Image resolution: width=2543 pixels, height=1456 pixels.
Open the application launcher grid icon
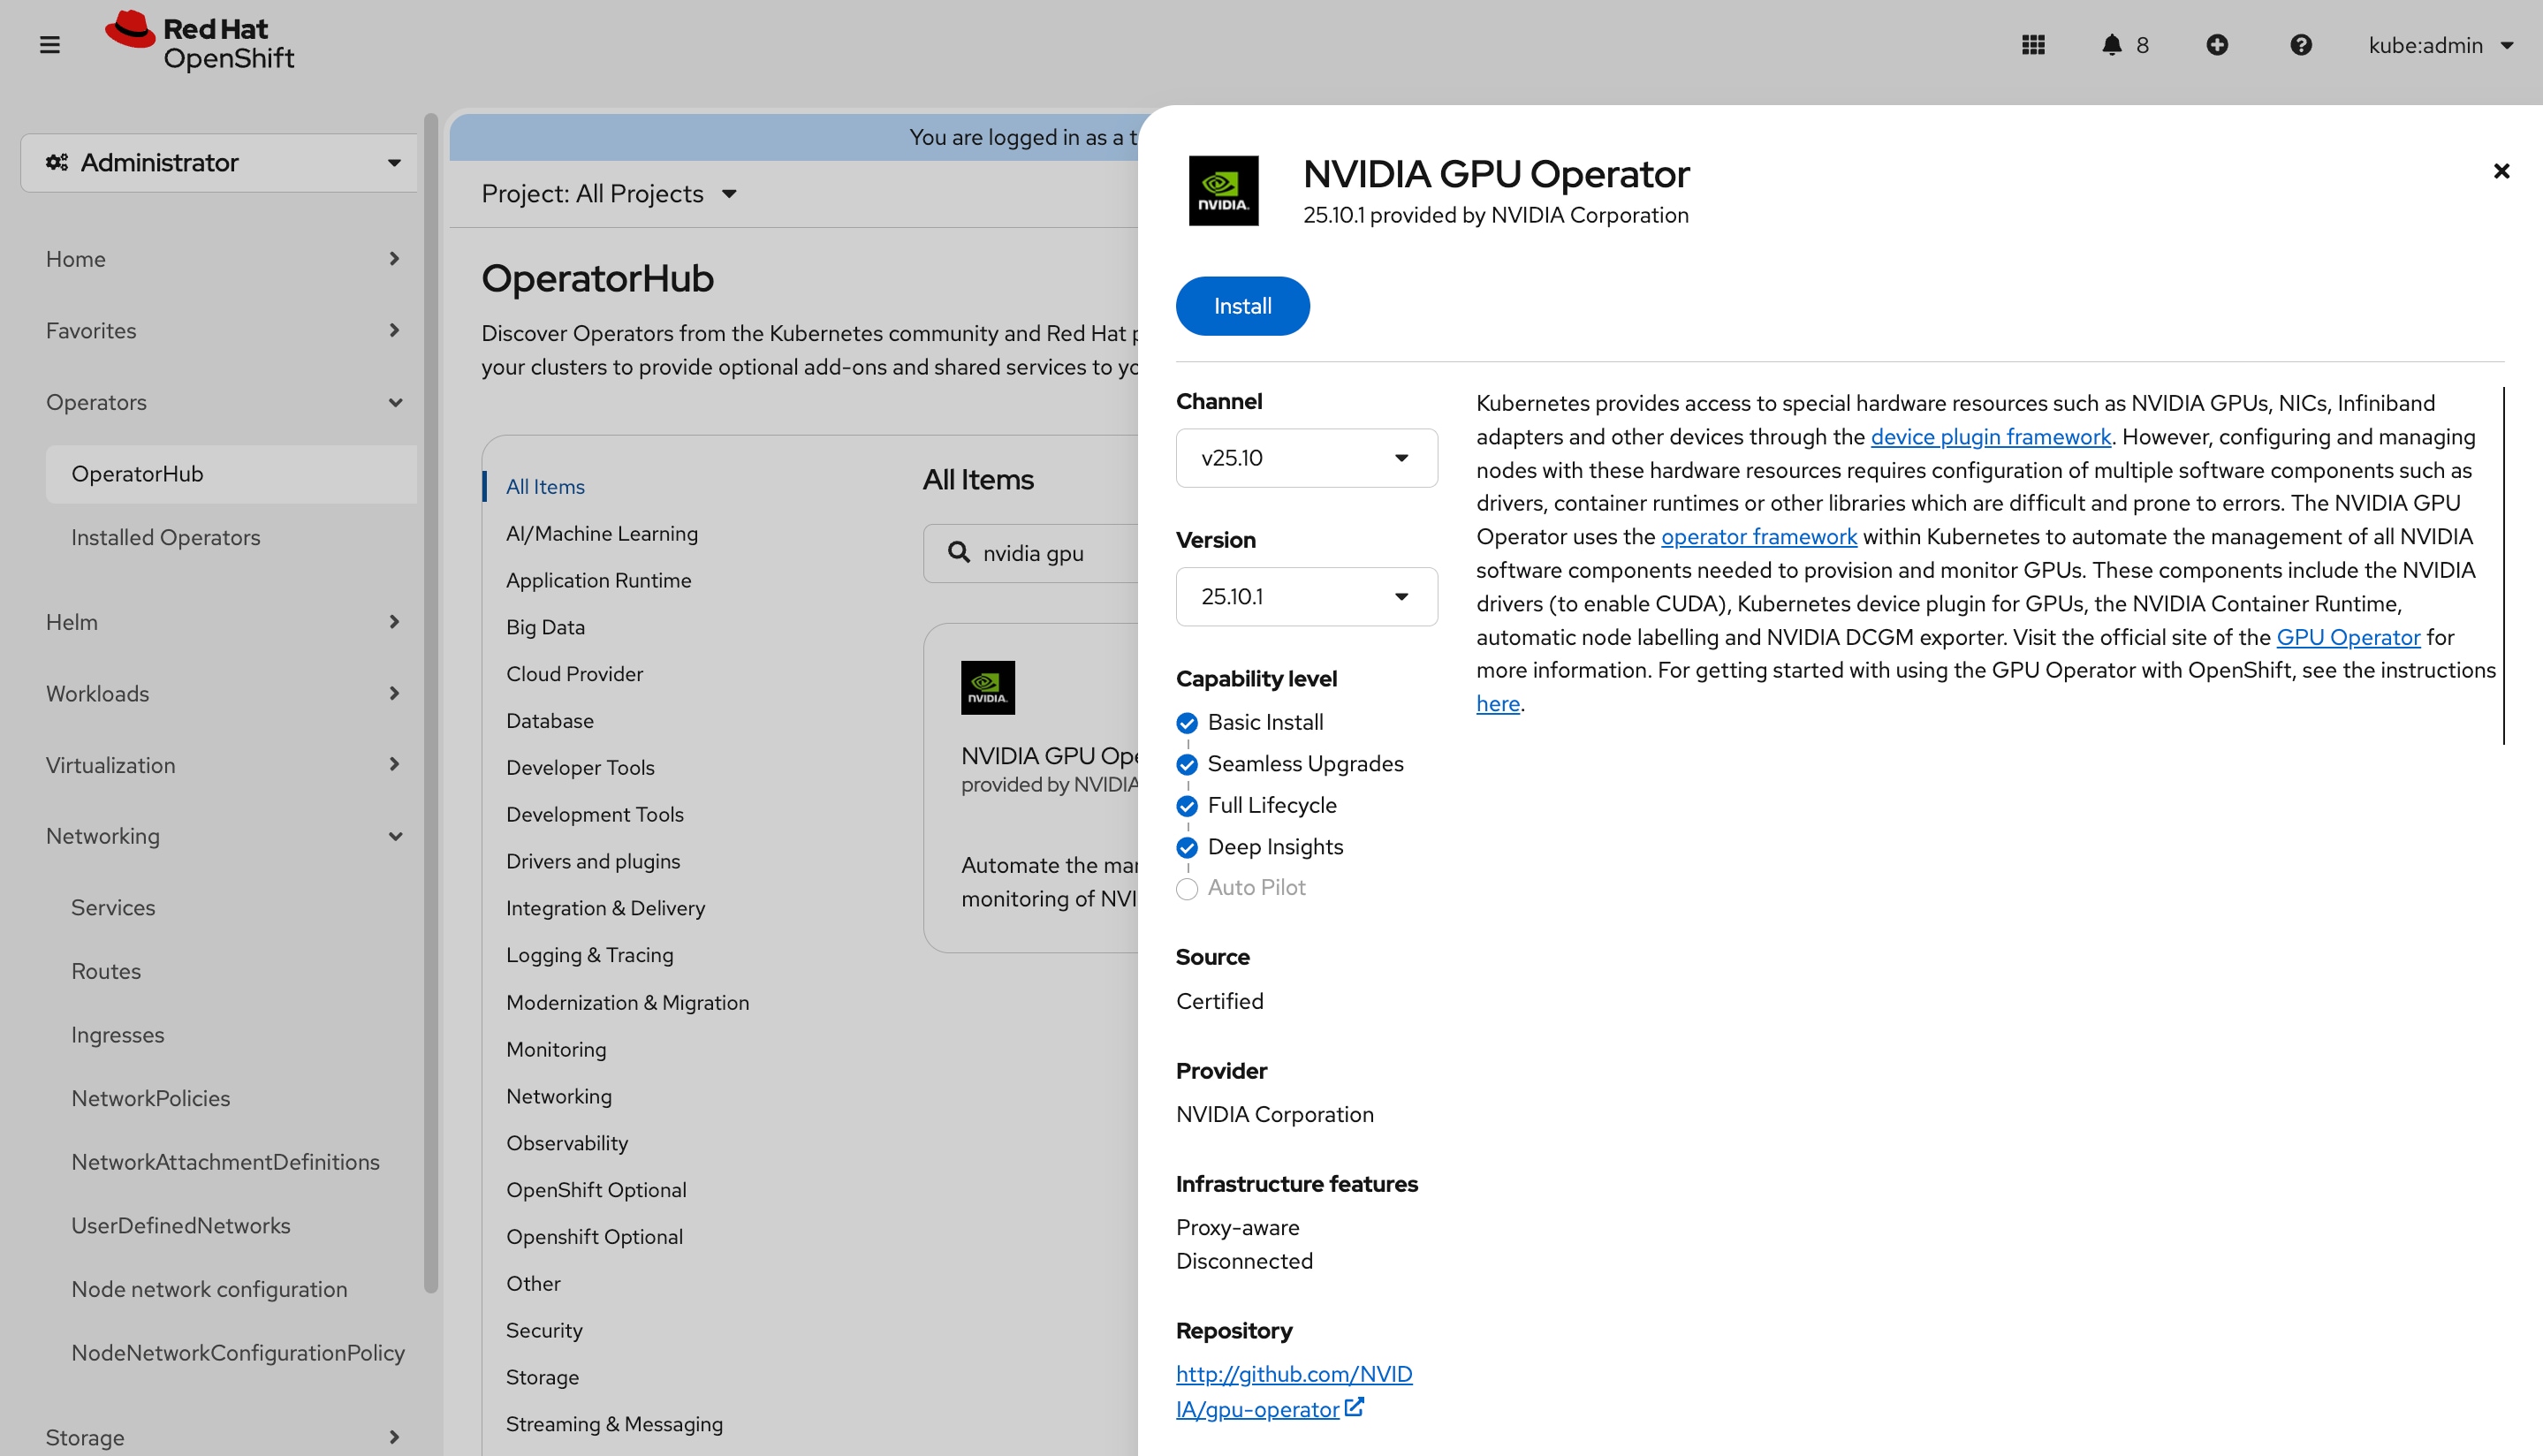(x=2033, y=45)
